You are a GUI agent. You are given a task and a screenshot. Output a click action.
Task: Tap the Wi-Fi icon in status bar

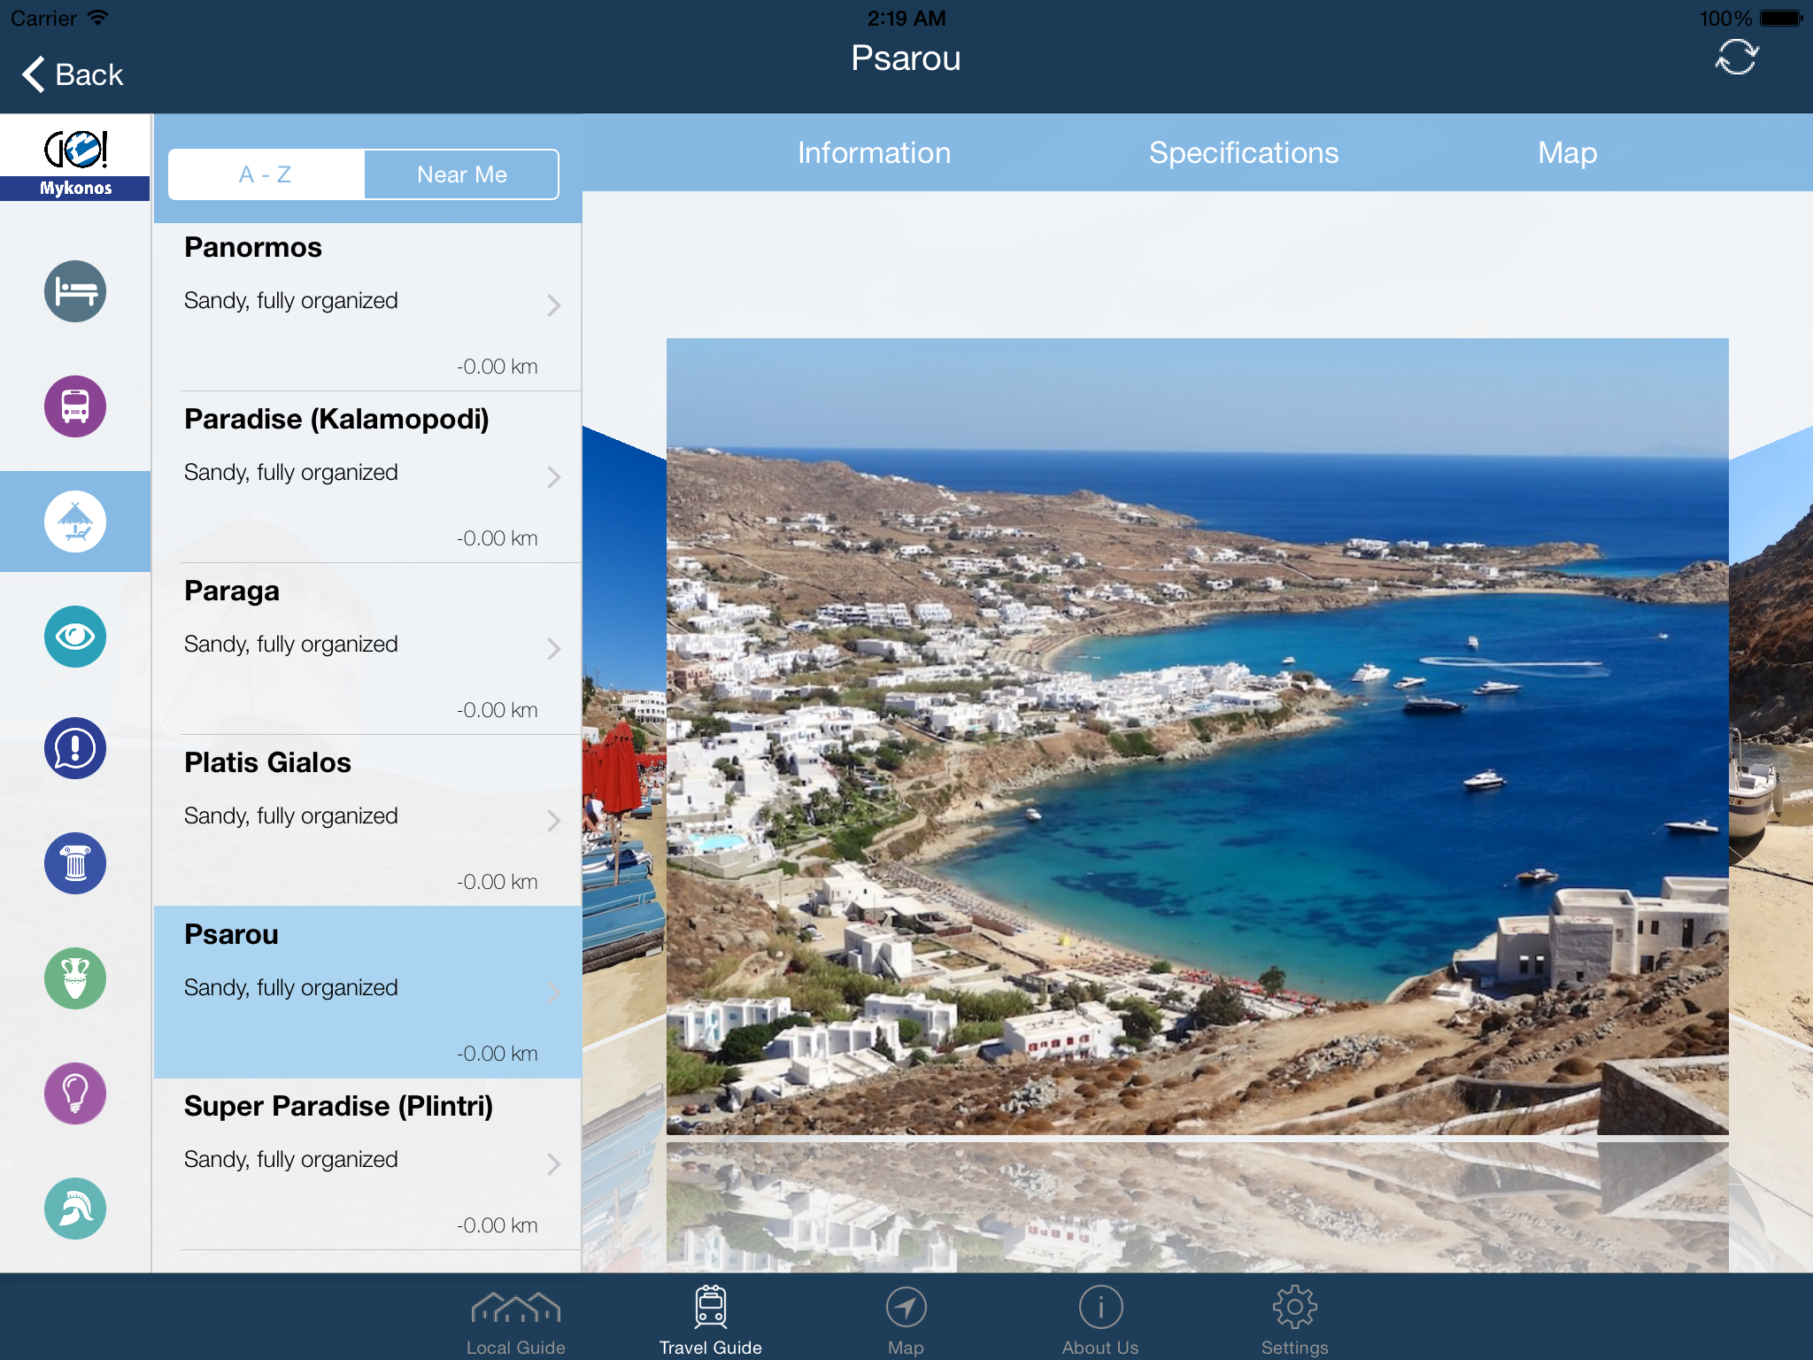98,18
